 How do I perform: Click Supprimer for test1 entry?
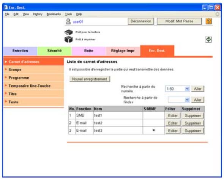point(193,116)
